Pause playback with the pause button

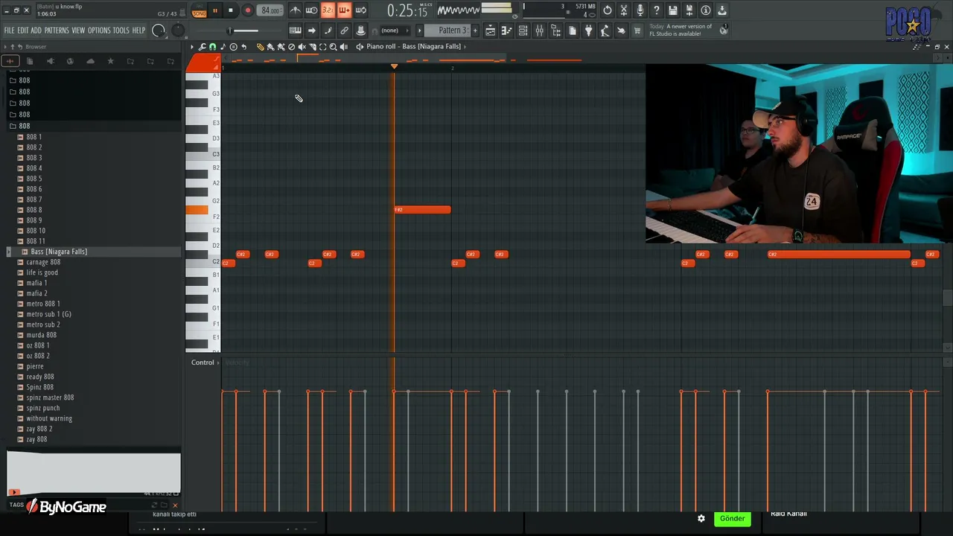coord(215,10)
